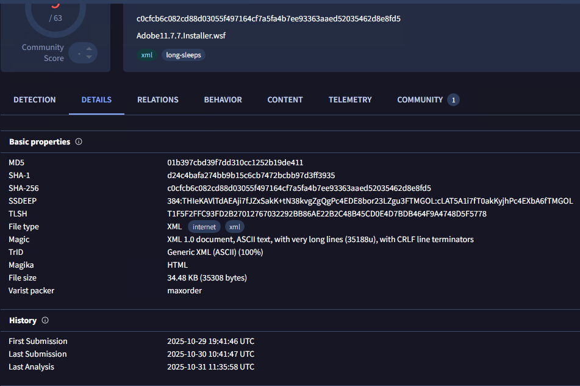The image size is (580, 386).
Task: Click the MD5 hash value
Action: [x=235, y=163]
